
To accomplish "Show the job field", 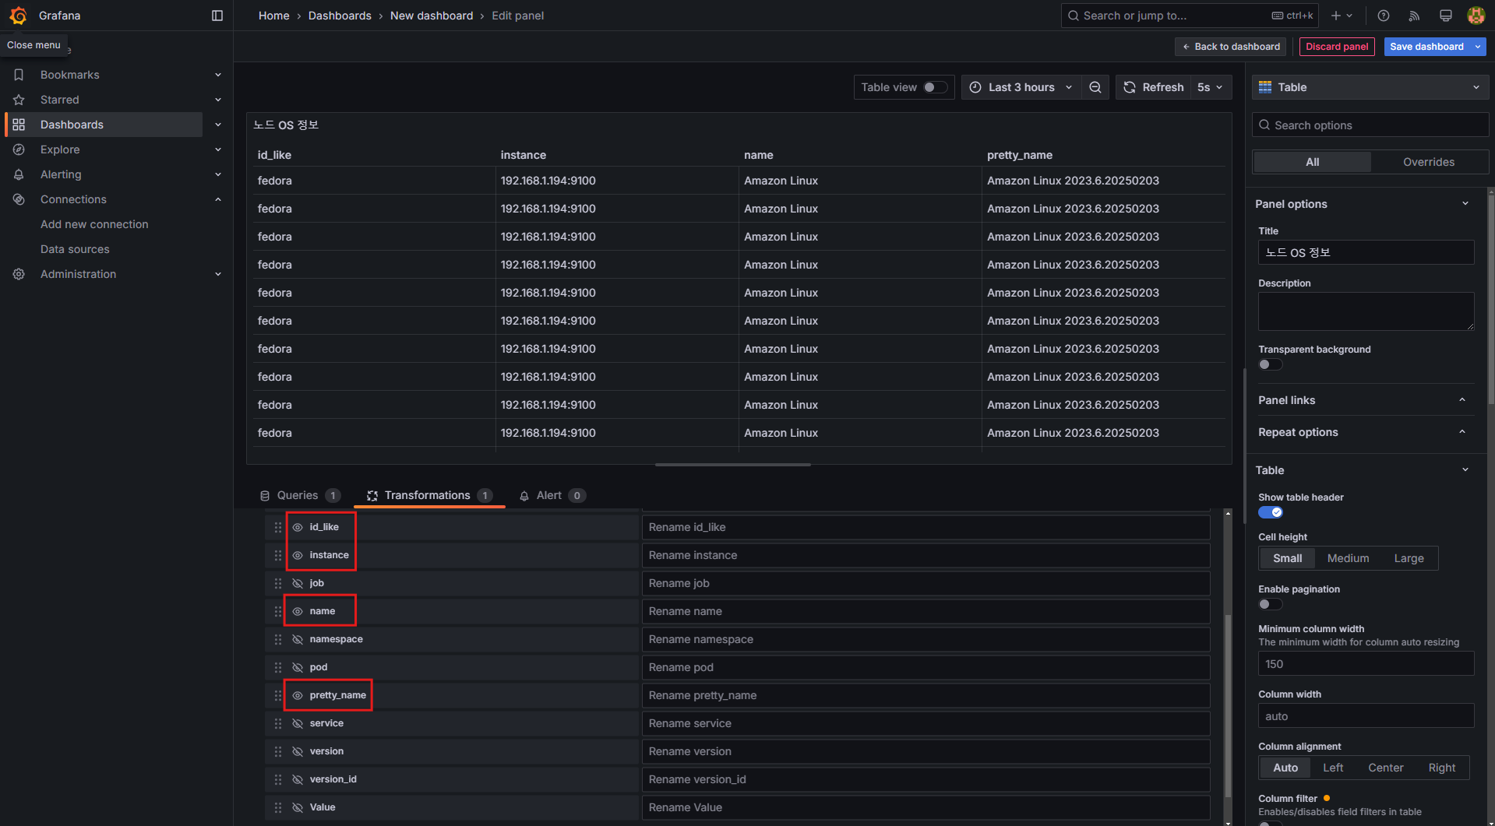I will coord(298,583).
